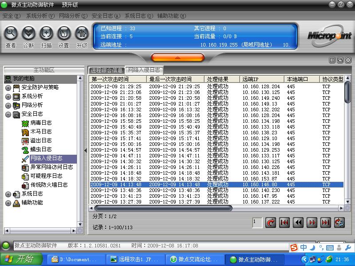Image resolution: width=355 pixels, height=266 pixels.
Task: Go to the next page of records
Action: (312, 223)
